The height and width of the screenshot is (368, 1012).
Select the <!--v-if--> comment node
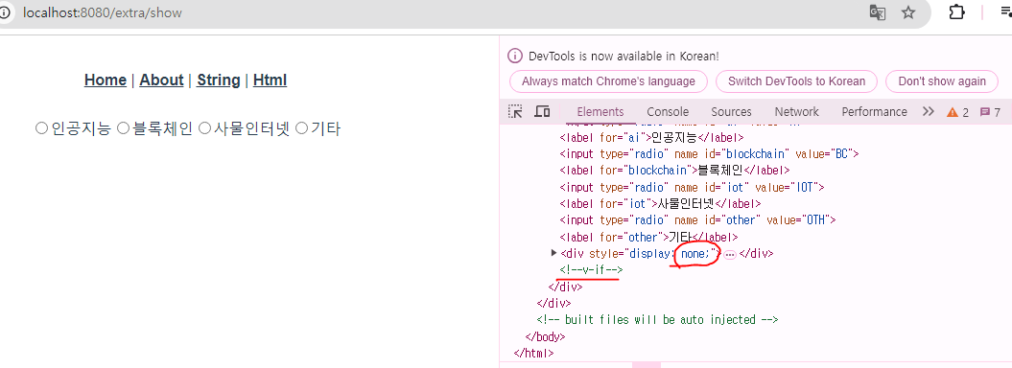tap(591, 270)
